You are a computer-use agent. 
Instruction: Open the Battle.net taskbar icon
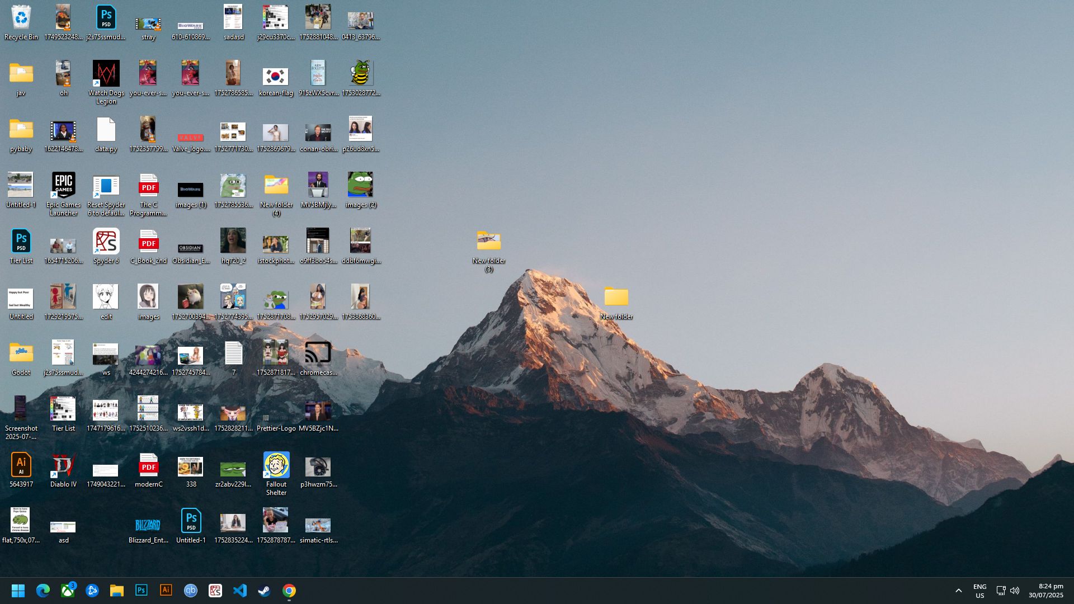coord(92,591)
